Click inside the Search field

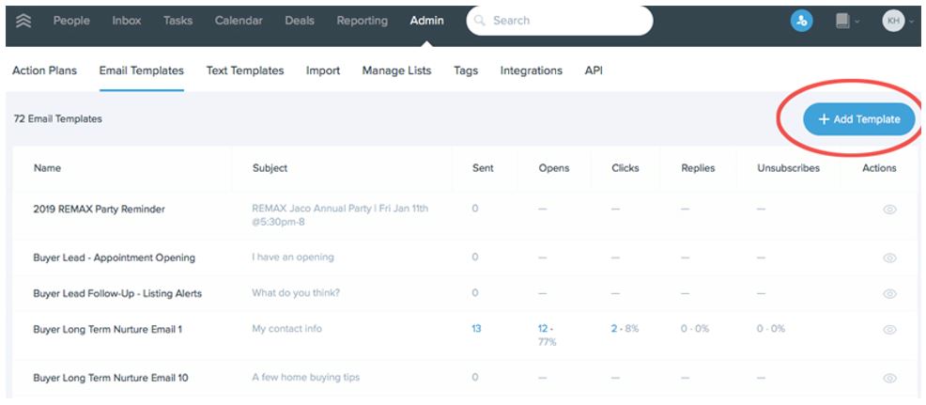tap(563, 21)
